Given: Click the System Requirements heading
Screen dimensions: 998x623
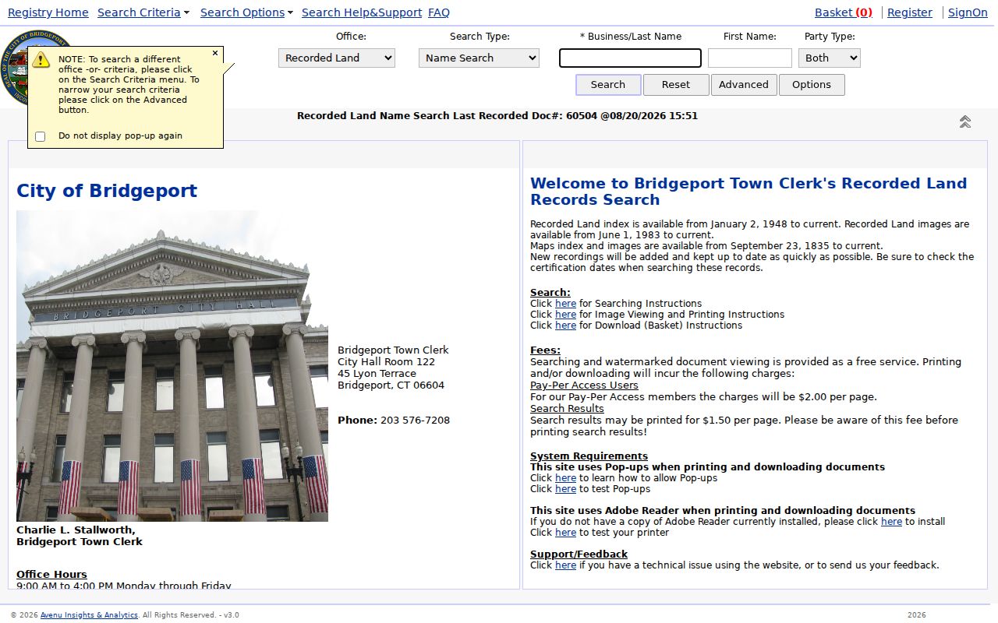Looking at the screenshot, I should tap(589, 456).
